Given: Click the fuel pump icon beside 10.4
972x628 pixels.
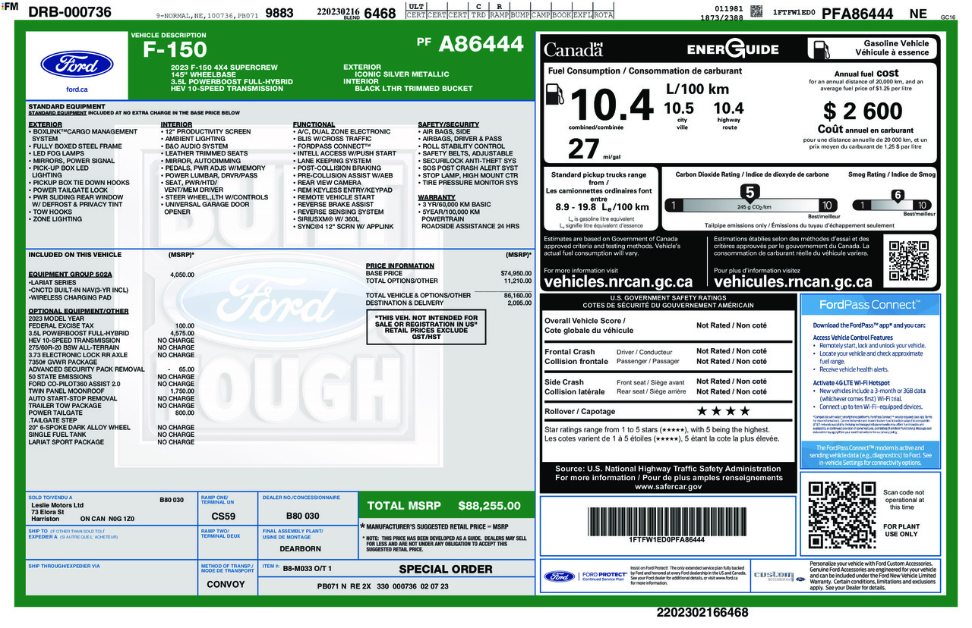Looking at the screenshot, I should click(556, 97).
